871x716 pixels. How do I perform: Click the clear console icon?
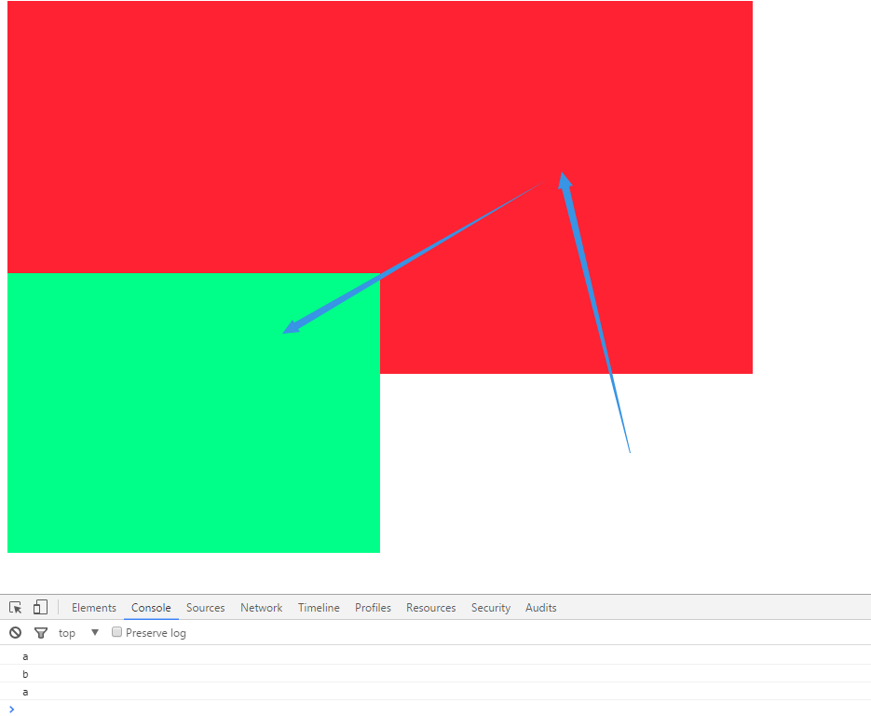point(15,632)
